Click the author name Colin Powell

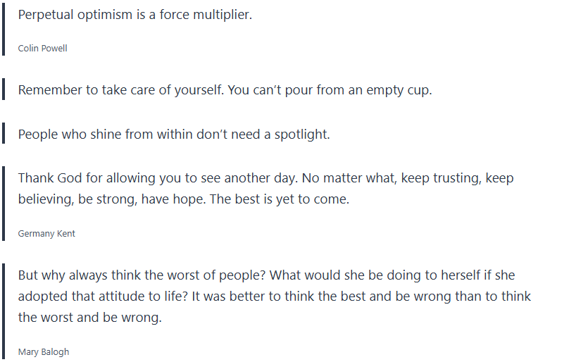coord(42,49)
